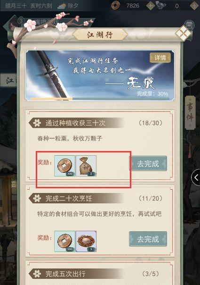The width and height of the screenshot is (200, 285).
Task: Tap the copper coin currency icon
Action: click(115, 5)
